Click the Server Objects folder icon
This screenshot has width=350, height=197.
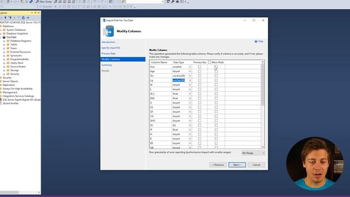point(1,82)
